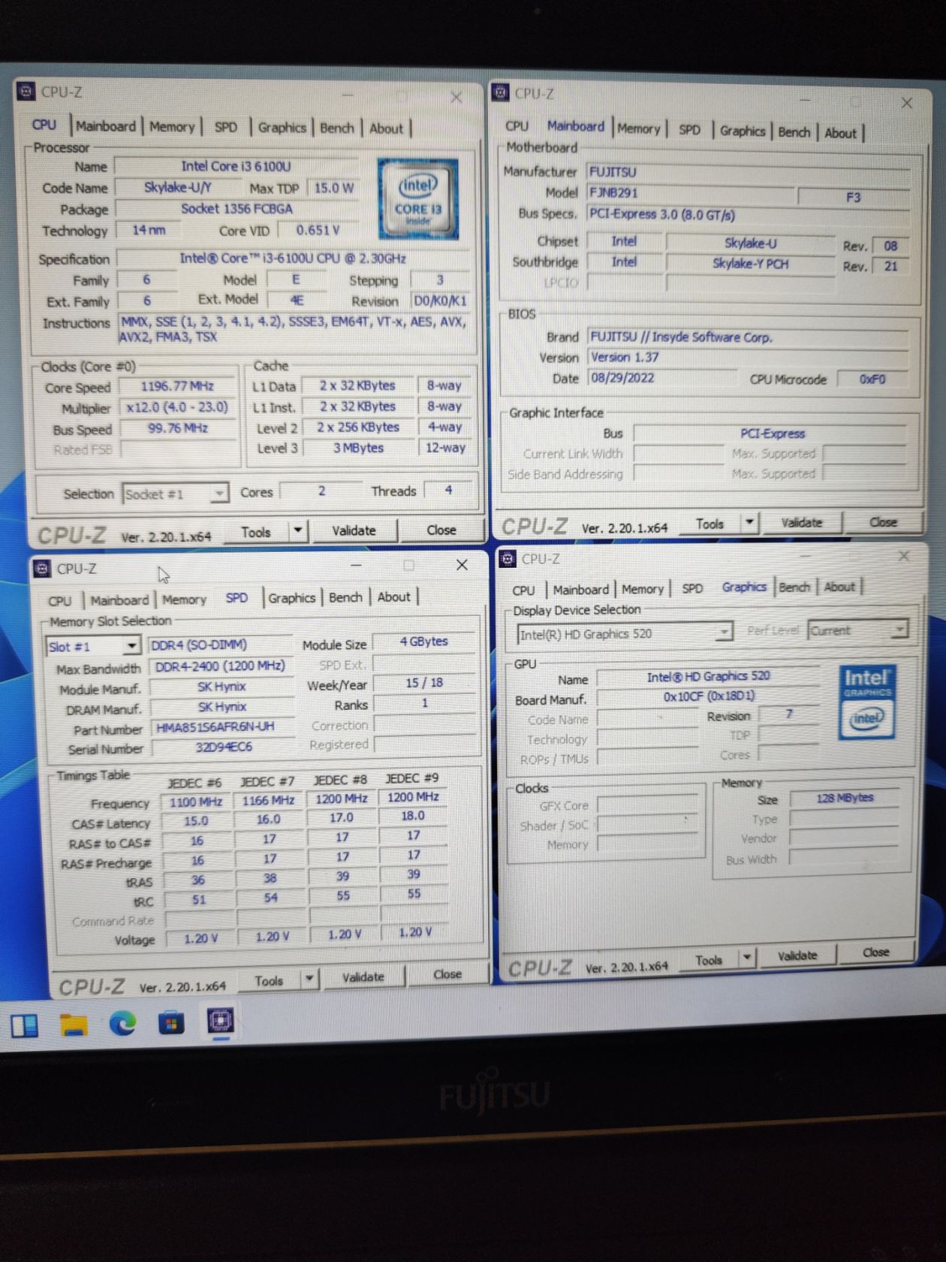Open Tools dropdown arrow in Mainboard window
Viewport: 946px width, 1262px height.
click(749, 523)
